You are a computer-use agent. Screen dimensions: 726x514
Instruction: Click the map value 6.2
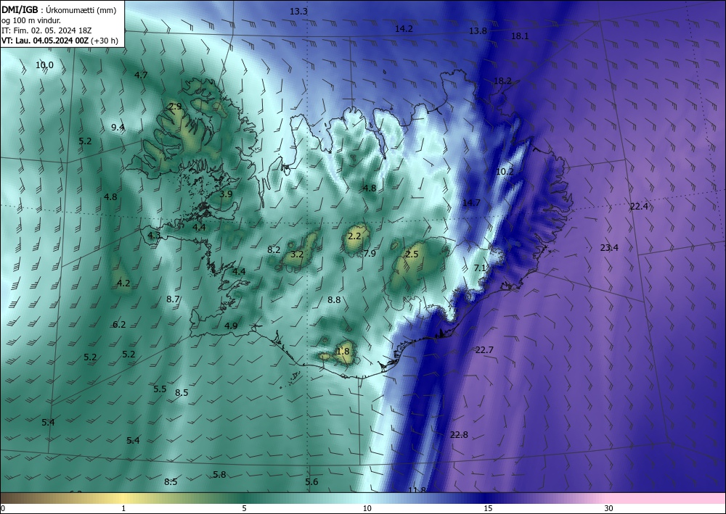pyautogui.click(x=119, y=325)
